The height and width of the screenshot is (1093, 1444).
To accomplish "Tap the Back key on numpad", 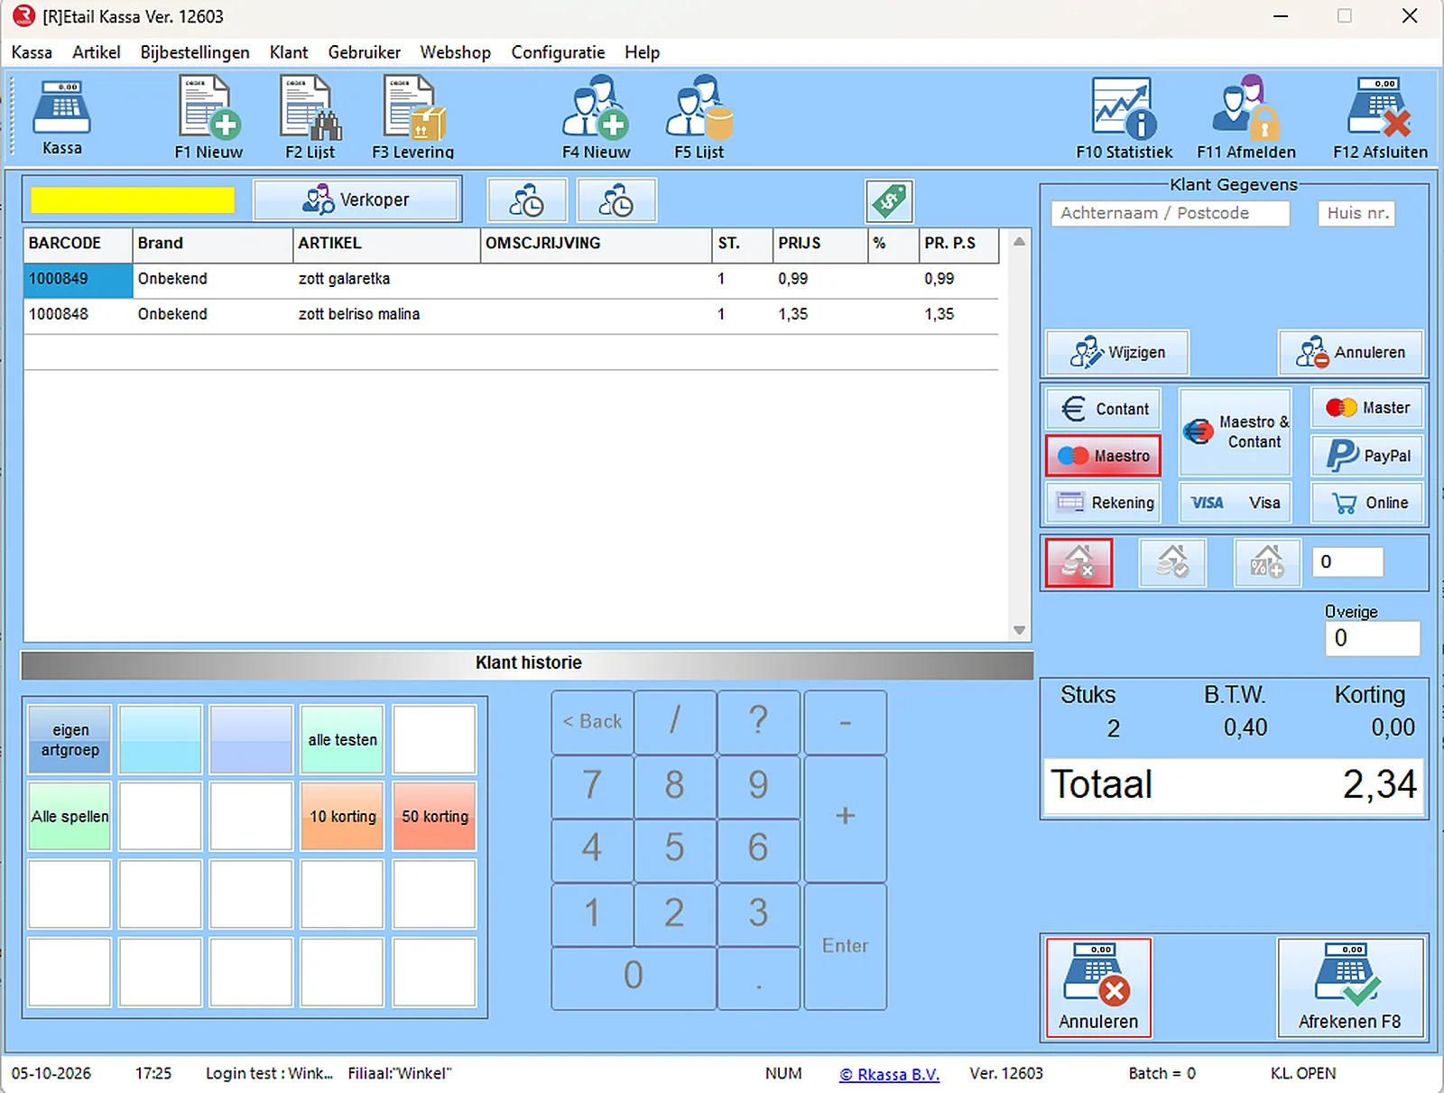I will [x=592, y=722].
